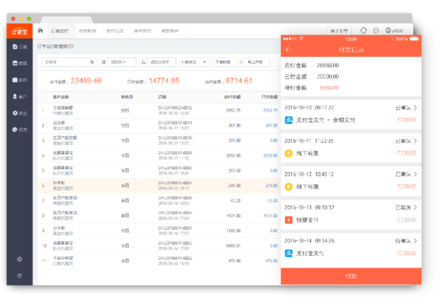
Task: Click the outstanding total 8714.61
Action: 239,81
